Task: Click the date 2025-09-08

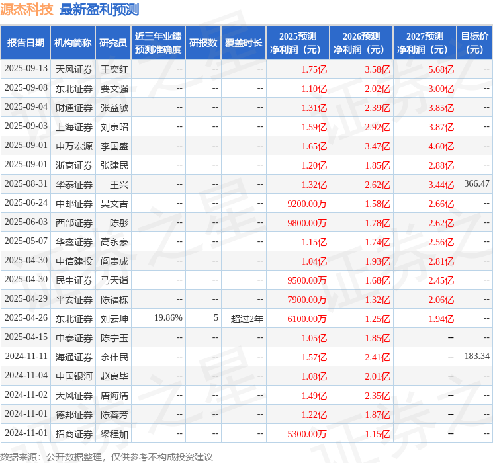Action: click(26, 88)
